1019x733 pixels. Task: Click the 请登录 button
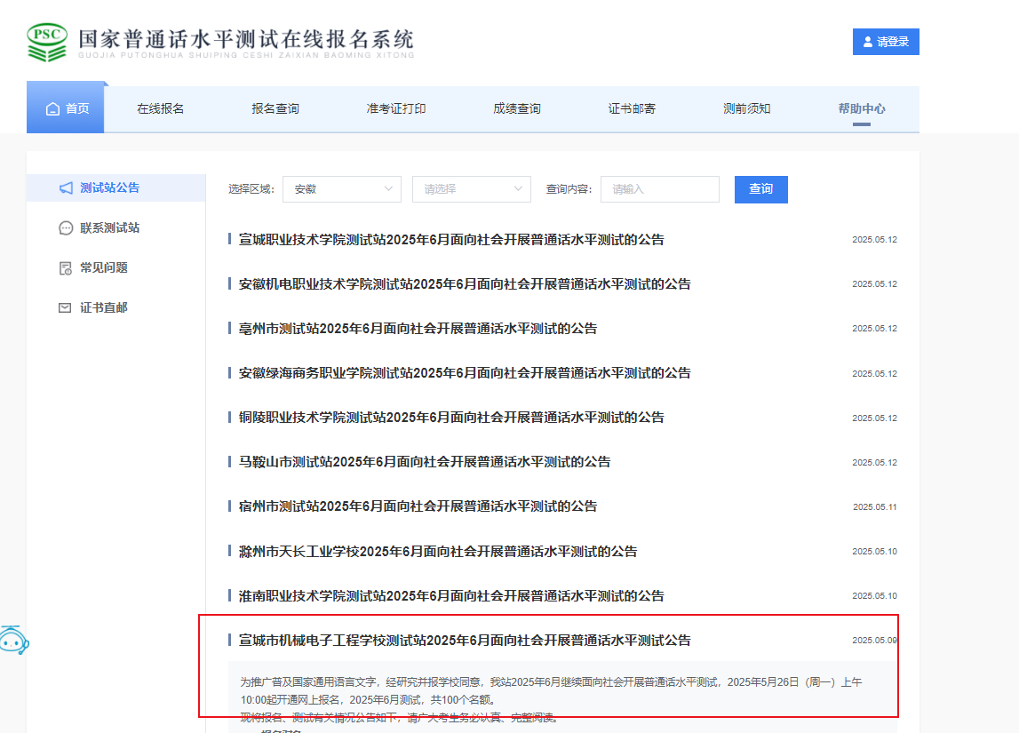point(886,42)
